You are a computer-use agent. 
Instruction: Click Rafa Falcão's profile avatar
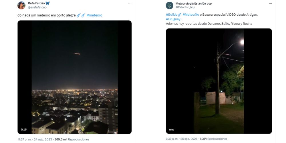click(21, 5)
